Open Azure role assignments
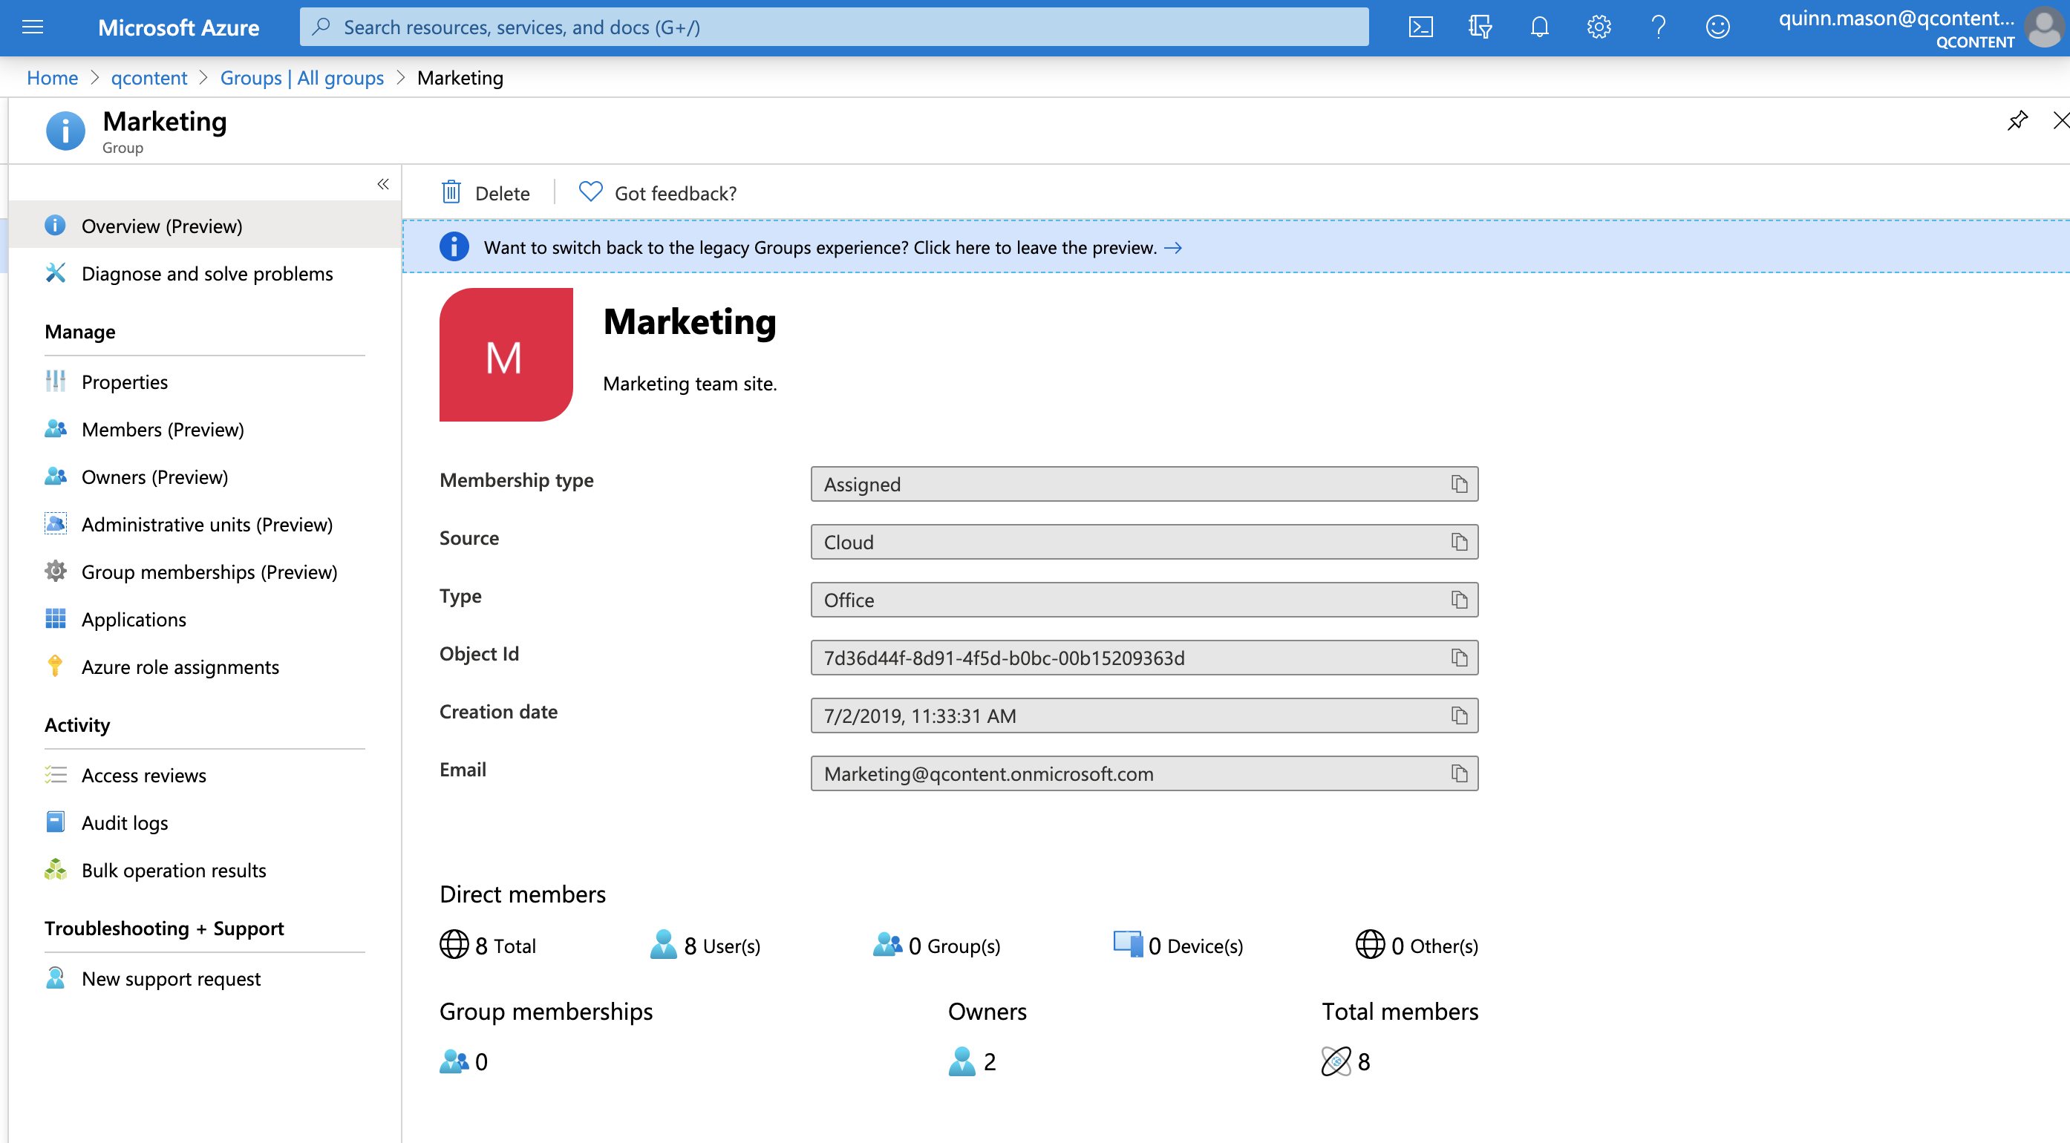The width and height of the screenshot is (2070, 1143). [205, 667]
